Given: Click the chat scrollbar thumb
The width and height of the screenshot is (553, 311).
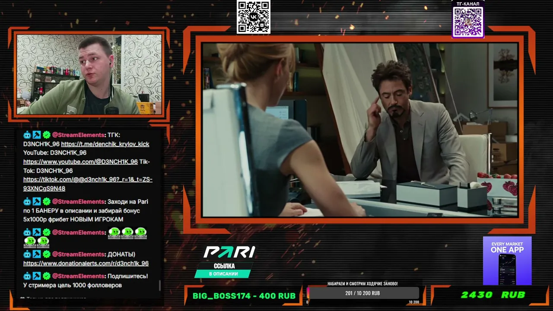Looking at the screenshot, I should click(x=160, y=286).
